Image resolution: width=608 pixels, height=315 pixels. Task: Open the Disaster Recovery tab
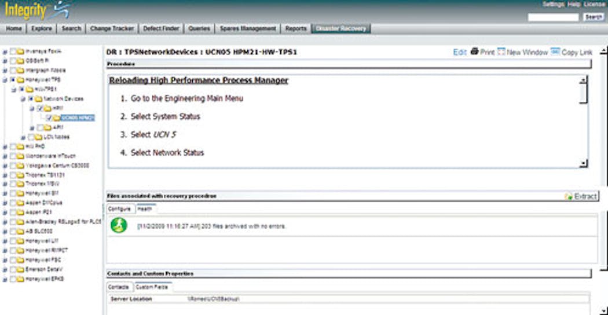(341, 29)
